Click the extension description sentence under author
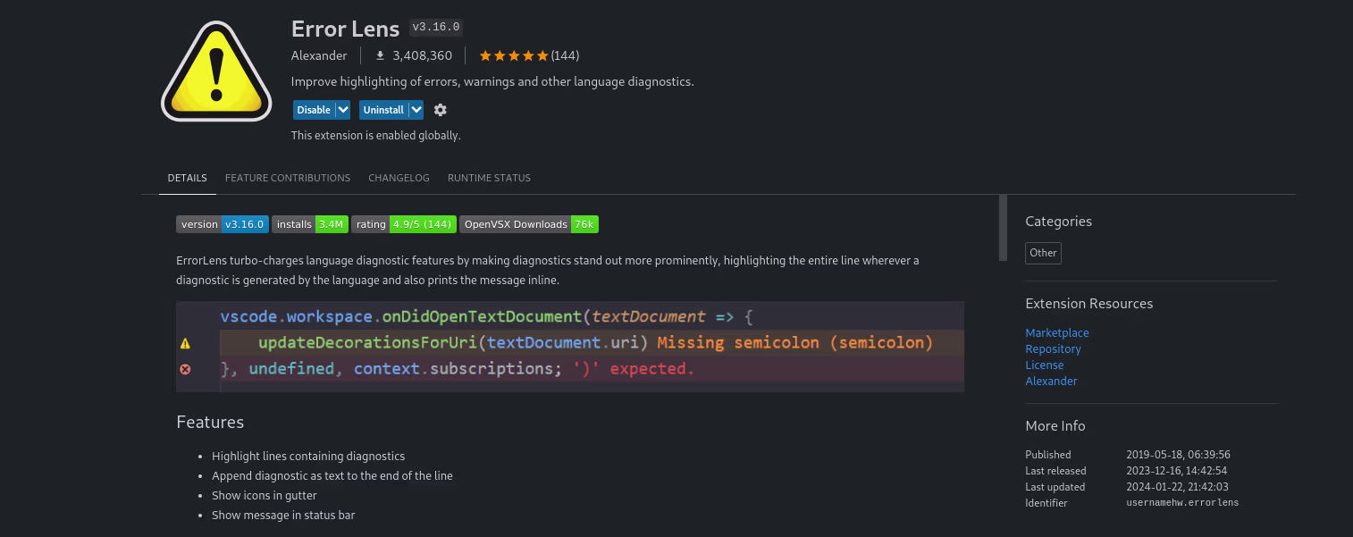 (492, 81)
